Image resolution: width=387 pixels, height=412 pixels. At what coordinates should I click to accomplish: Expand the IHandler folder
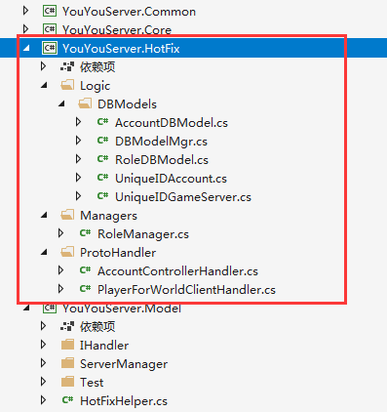(43, 345)
